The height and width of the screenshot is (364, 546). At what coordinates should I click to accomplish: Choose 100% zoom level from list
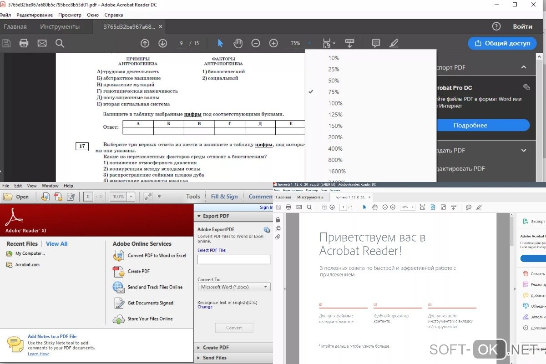(x=335, y=103)
